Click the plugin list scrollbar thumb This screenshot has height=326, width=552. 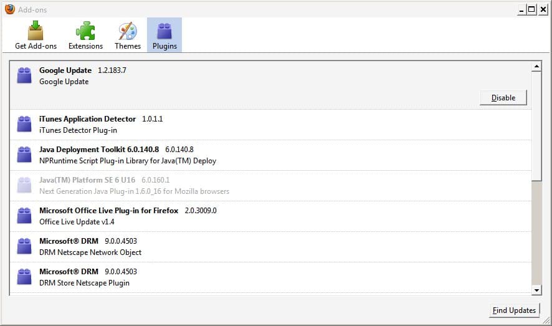pos(536,127)
